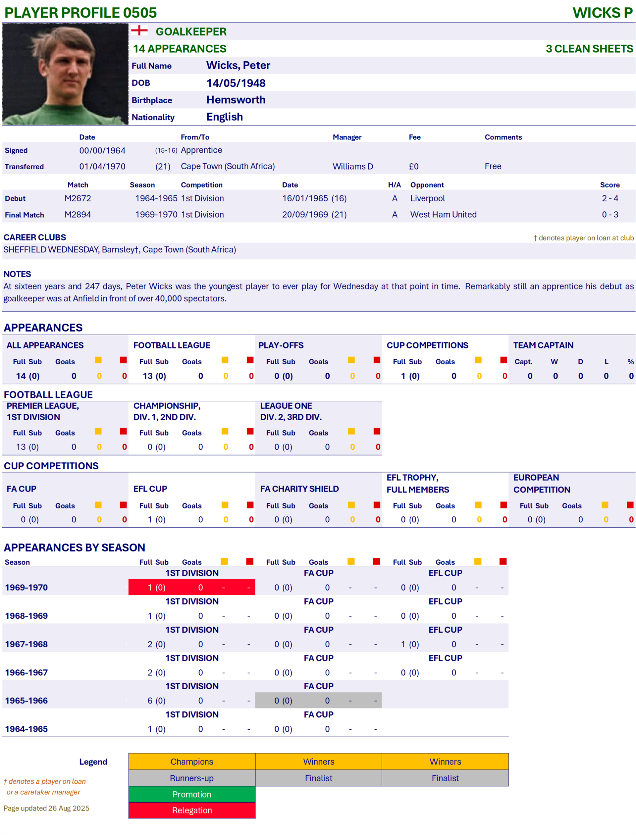Click final match number M2894
This screenshot has height=835, width=636.
pyautogui.click(x=78, y=215)
